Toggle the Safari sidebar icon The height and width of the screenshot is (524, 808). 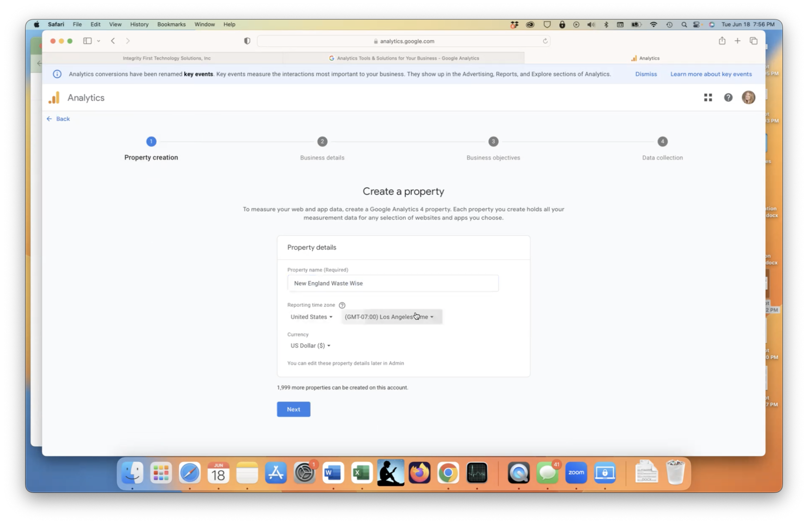pyautogui.click(x=87, y=41)
